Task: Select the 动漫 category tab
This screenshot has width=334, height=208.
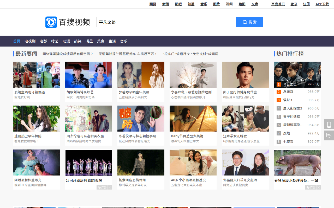Action: [66, 41]
